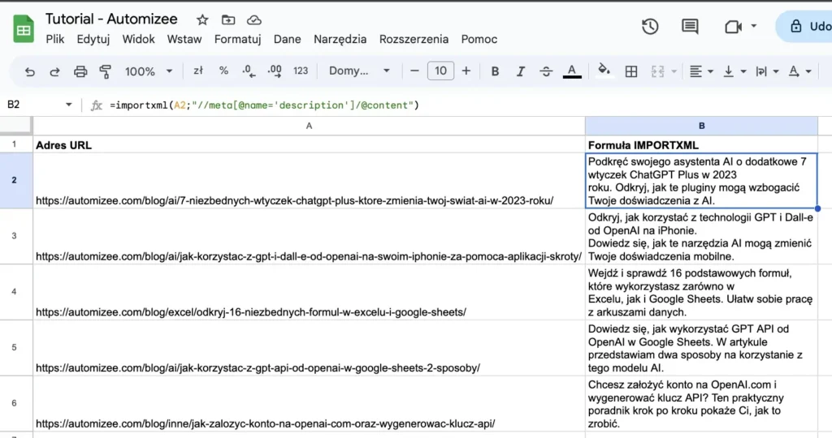Select column A header

pos(309,126)
